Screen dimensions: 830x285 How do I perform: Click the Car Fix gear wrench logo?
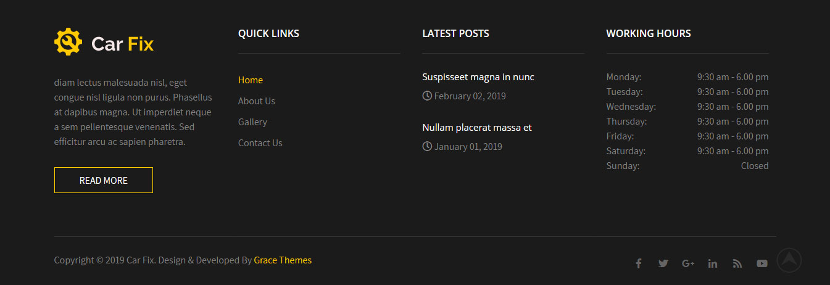[x=68, y=42]
